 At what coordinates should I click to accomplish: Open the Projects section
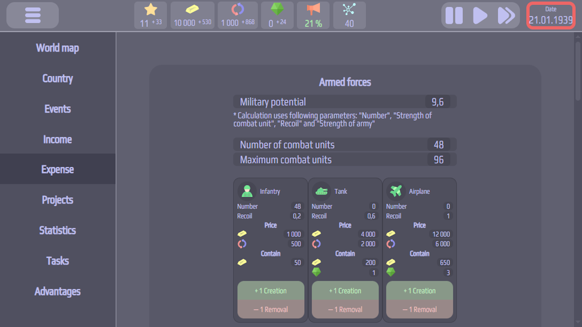pyautogui.click(x=57, y=200)
